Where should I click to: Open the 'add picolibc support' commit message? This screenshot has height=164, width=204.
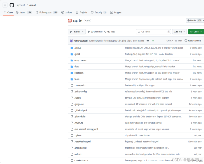[141, 85]
